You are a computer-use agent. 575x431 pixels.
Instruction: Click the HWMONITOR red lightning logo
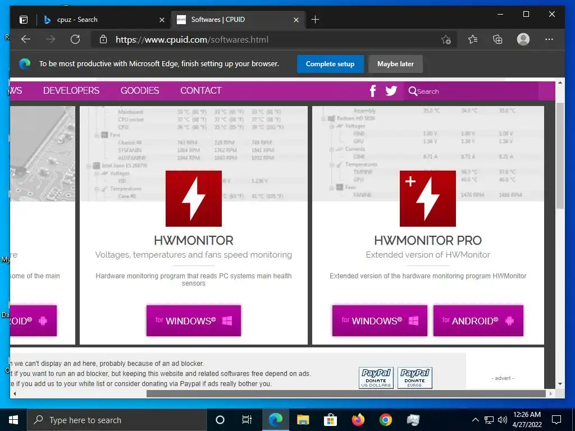point(194,198)
